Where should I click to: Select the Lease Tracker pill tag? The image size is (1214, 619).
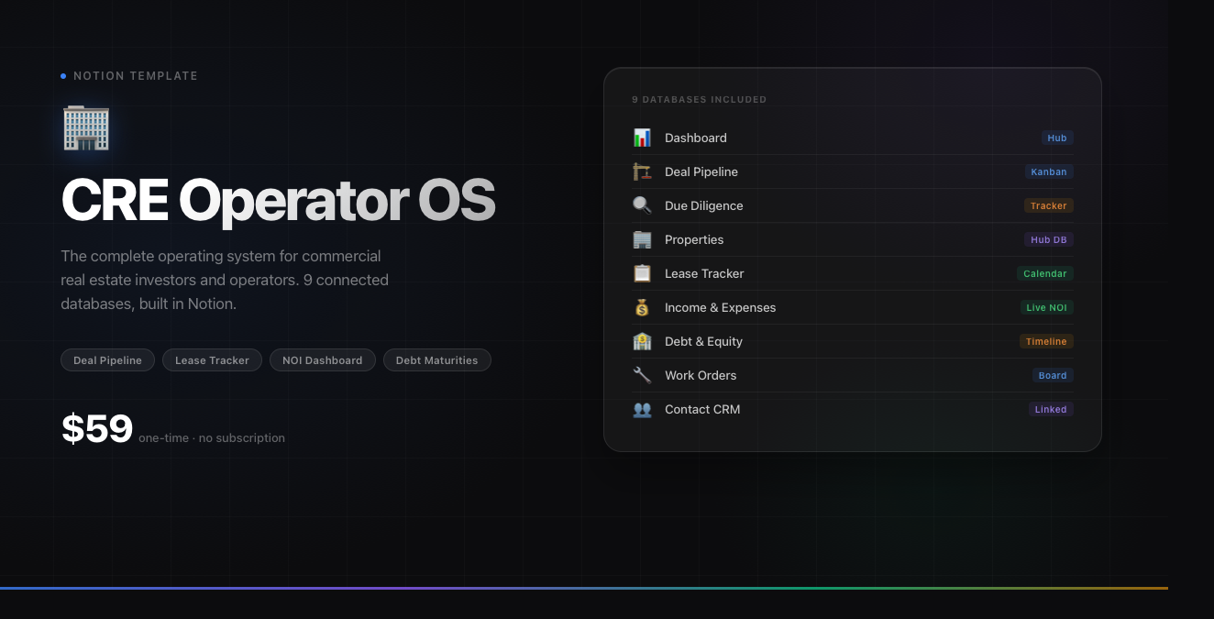(212, 360)
